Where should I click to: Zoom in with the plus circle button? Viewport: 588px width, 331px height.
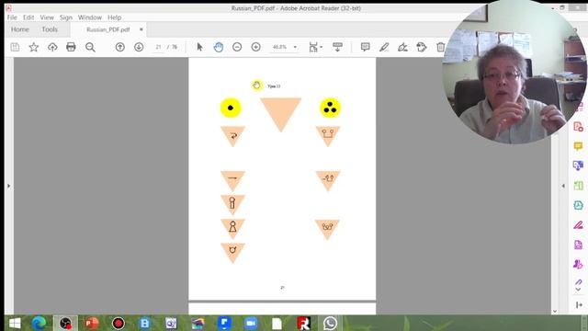(x=255, y=47)
